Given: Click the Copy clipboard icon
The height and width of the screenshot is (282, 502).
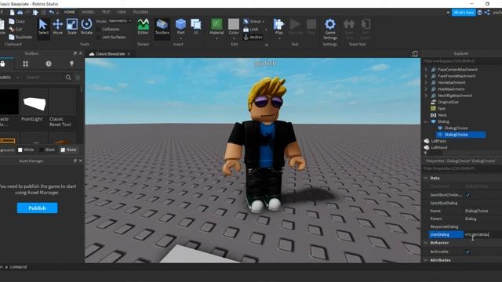Looking at the screenshot, I should (12, 21).
